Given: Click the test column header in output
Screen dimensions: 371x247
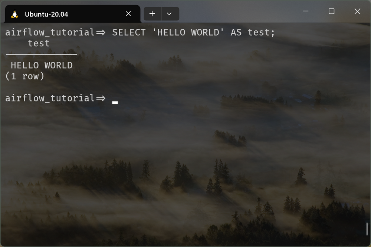Looking at the screenshot, I should click(38, 43).
